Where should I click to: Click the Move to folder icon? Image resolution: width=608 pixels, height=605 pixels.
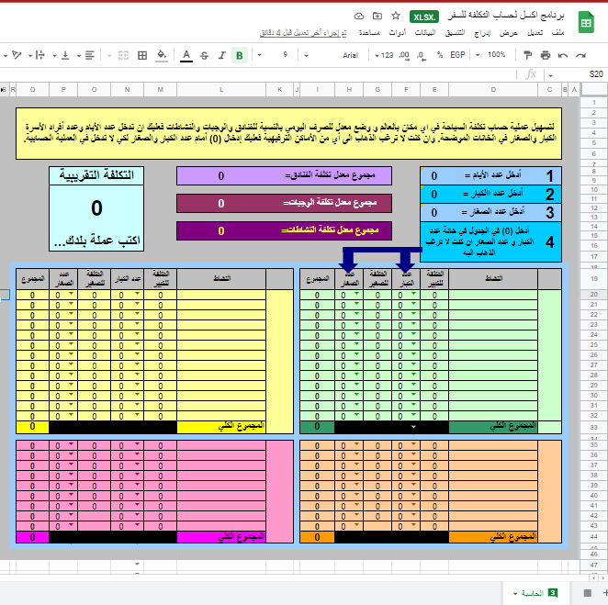point(377,16)
